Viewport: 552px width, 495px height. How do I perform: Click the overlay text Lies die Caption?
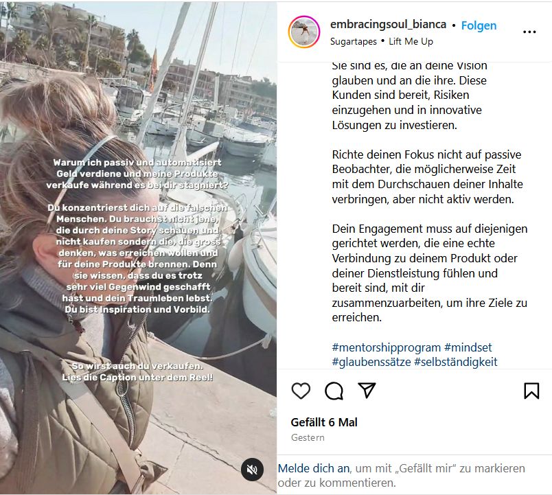pyautogui.click(x=137, y=378)
